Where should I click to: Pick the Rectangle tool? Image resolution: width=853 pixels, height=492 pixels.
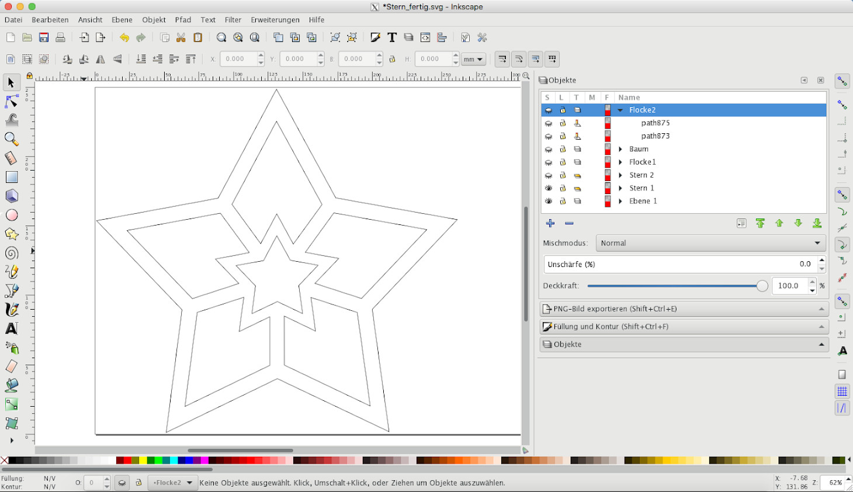11,177
